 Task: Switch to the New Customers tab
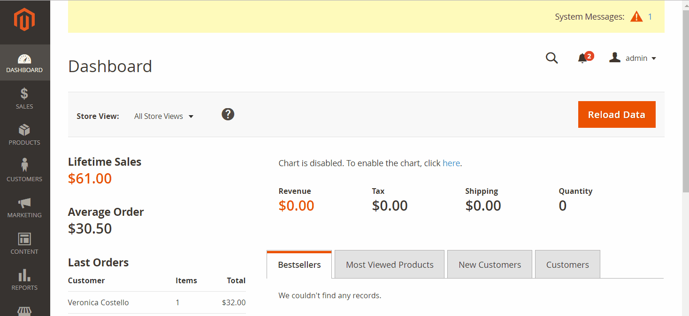pos(490,265)
